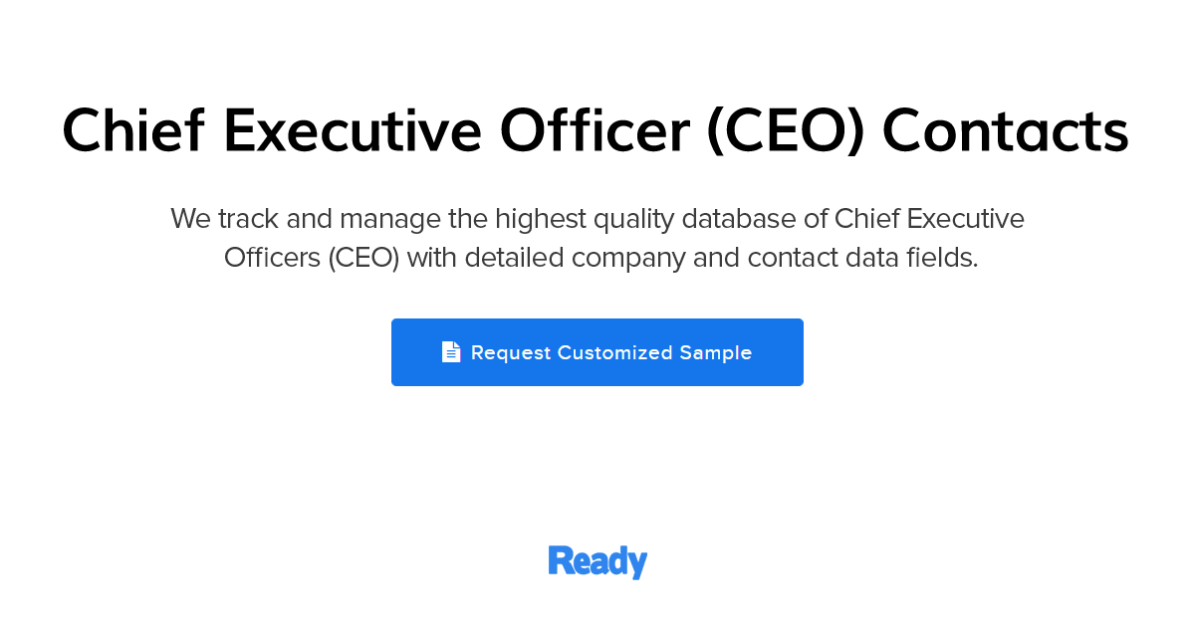Select the database description paragraph text

tap(597, 237)
